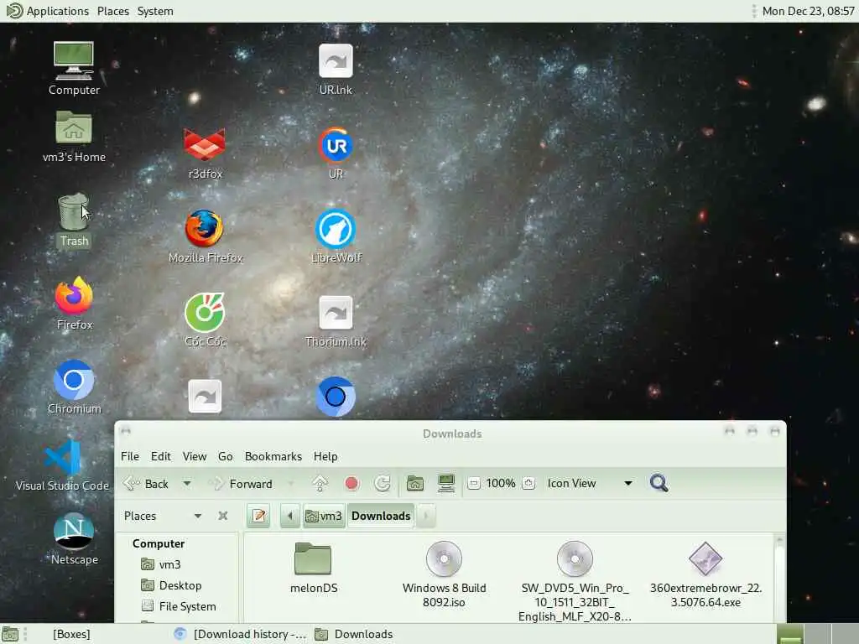Screen dimensions: 859x644
Task: Open vm3's Home folder icon
Action: pos(74,137)
